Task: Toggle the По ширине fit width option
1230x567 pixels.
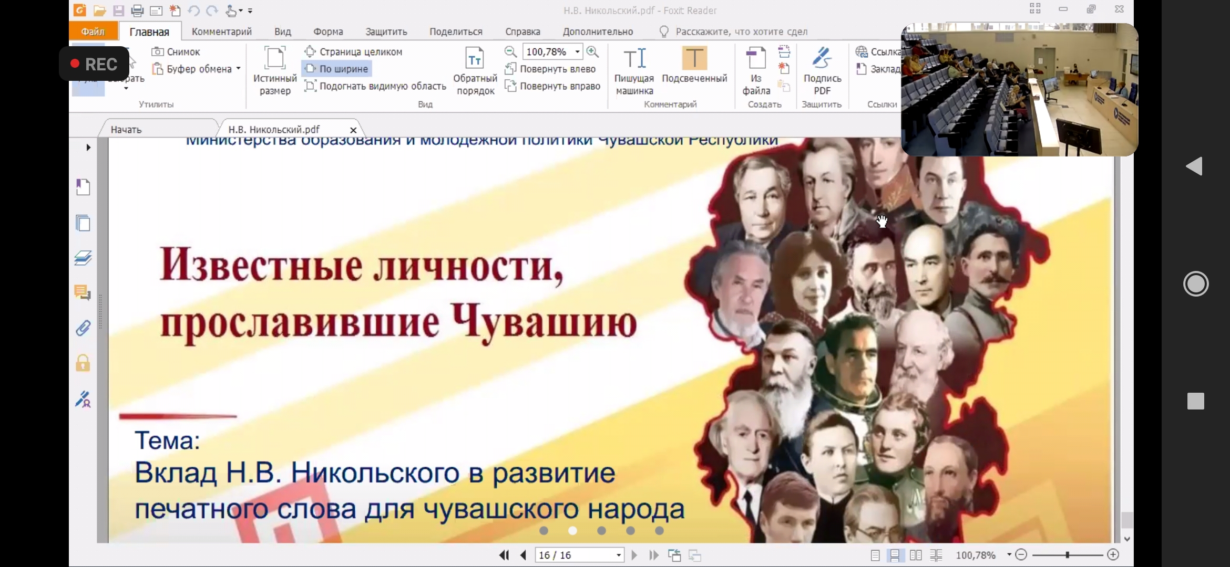Action: click(336, 69)
